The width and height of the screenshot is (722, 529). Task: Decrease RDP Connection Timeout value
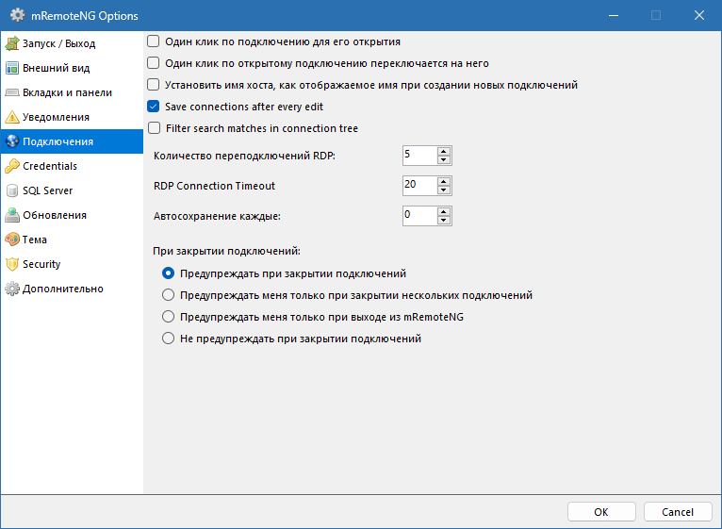[445, 190]
